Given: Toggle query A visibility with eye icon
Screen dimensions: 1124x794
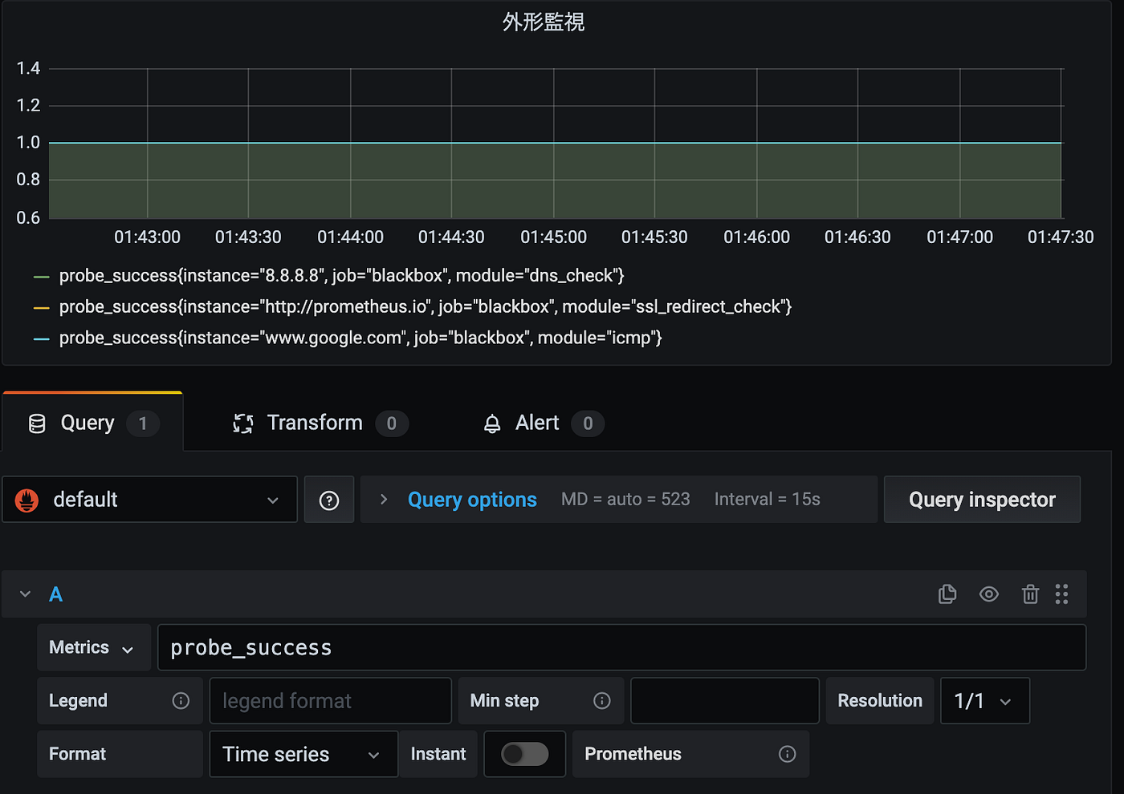Looking at the screenshot, I should coord(989,594).
